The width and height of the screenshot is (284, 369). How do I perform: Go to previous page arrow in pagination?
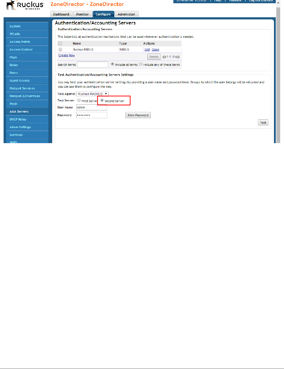(164, 57)
